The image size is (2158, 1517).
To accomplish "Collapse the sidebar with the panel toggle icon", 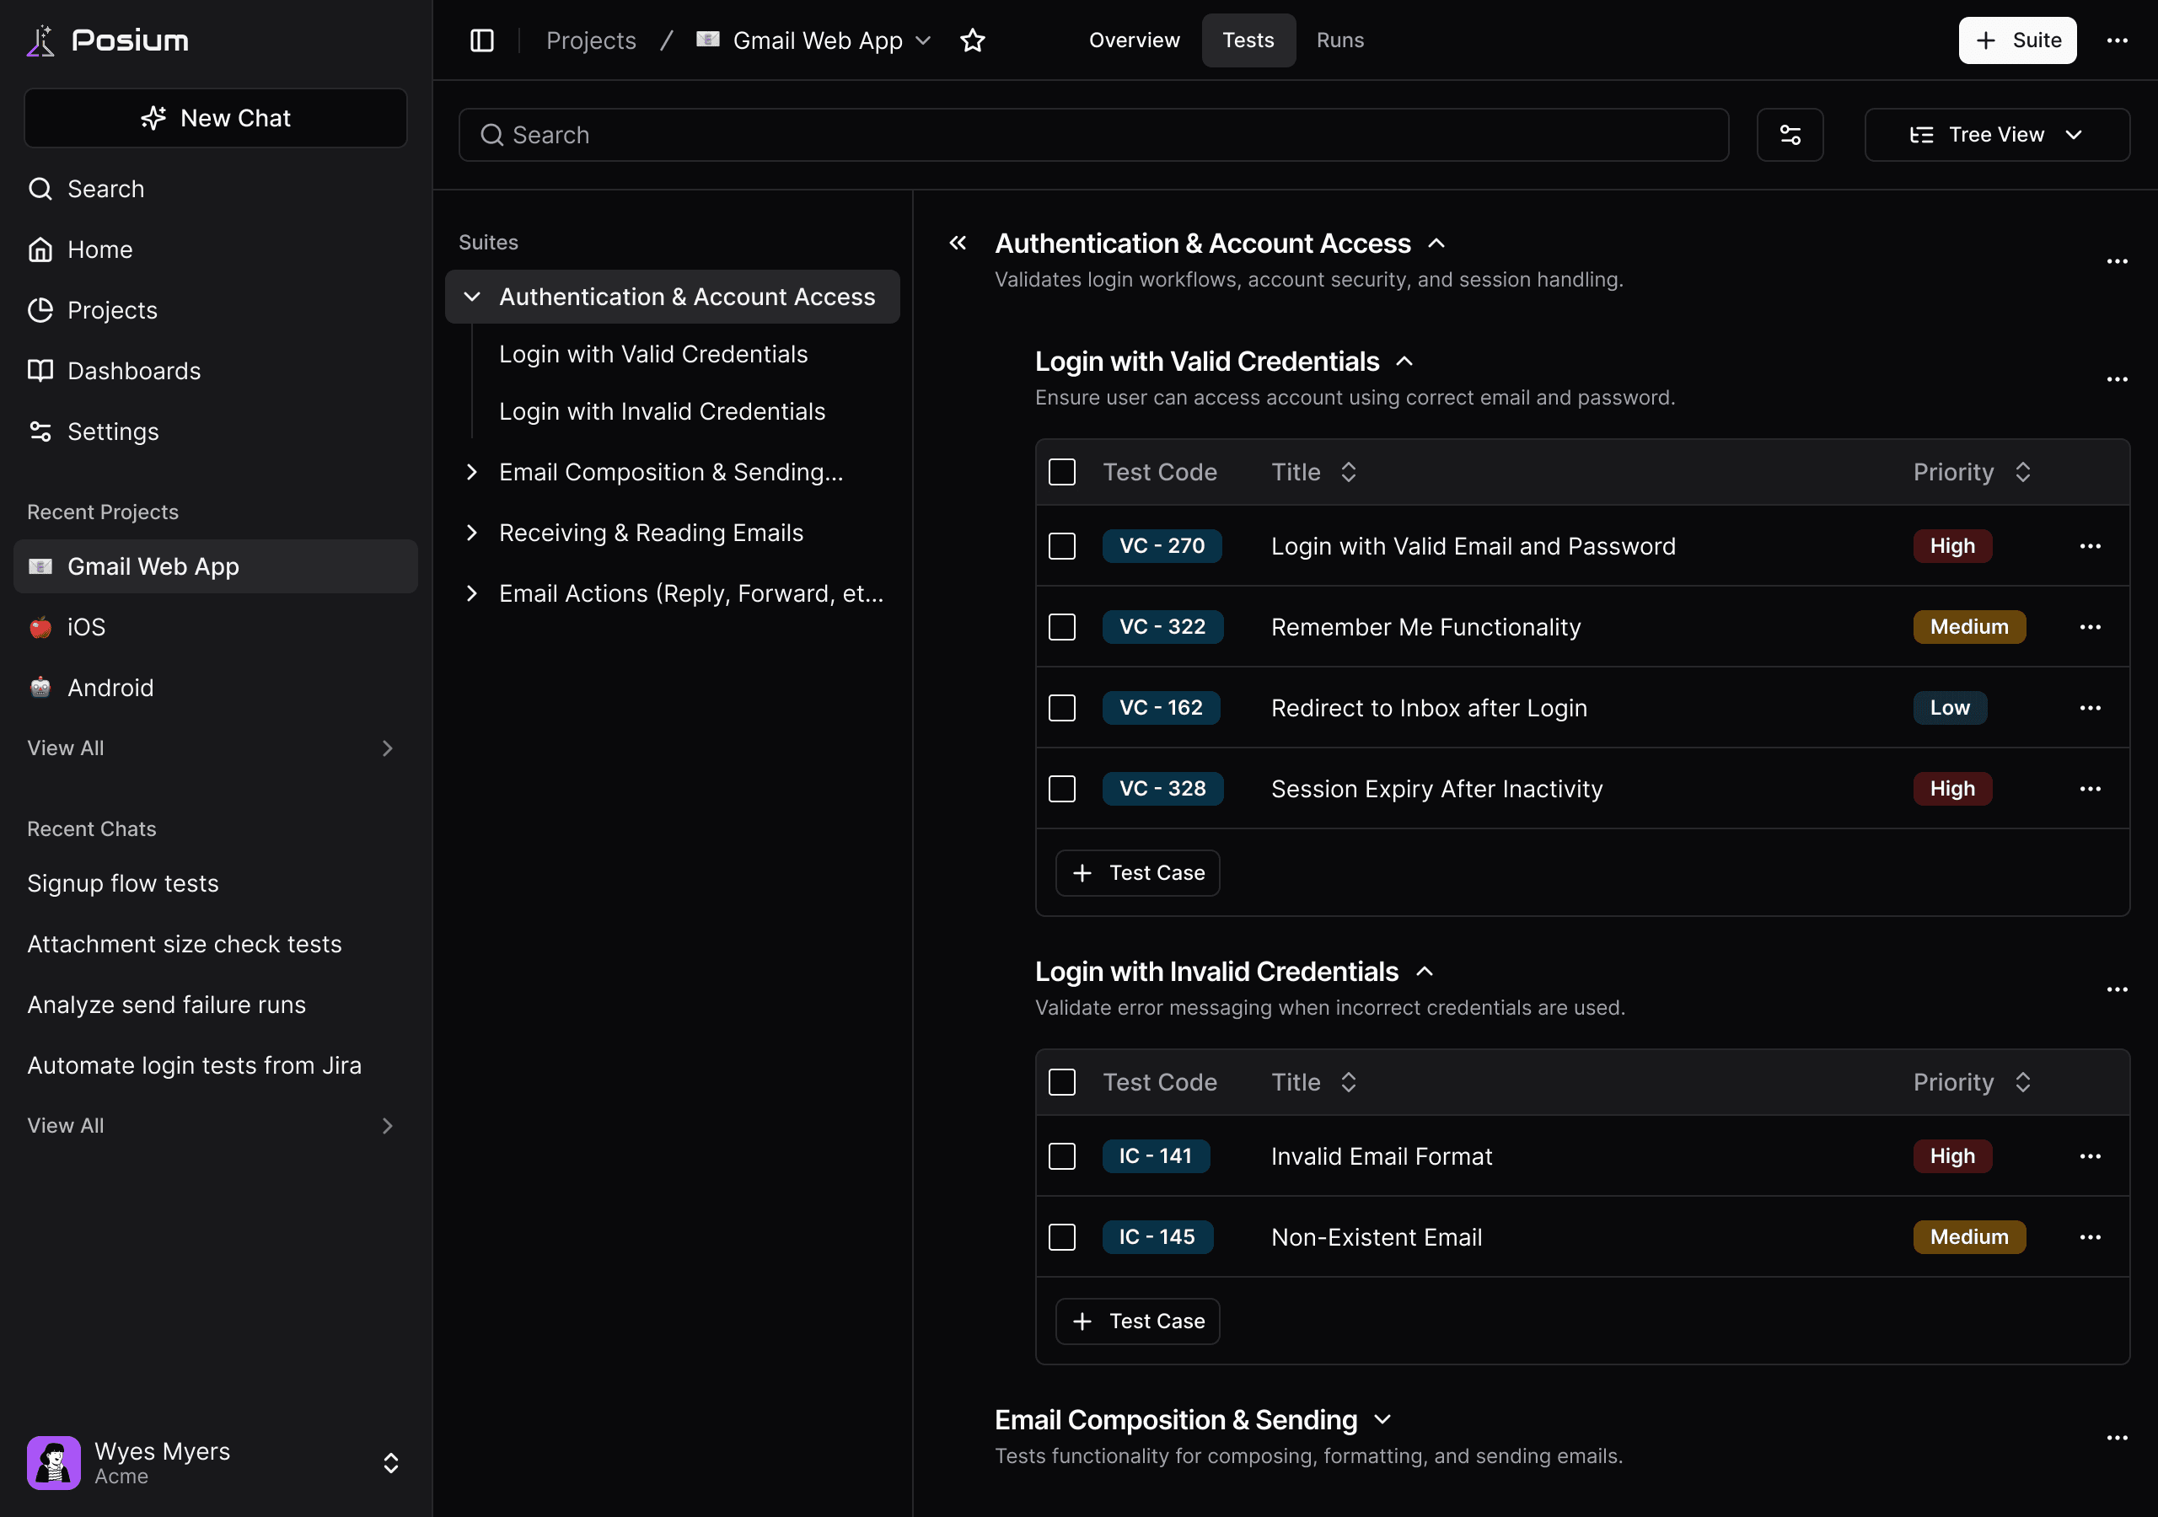I will pyautogui.click(x=481, y=40).
